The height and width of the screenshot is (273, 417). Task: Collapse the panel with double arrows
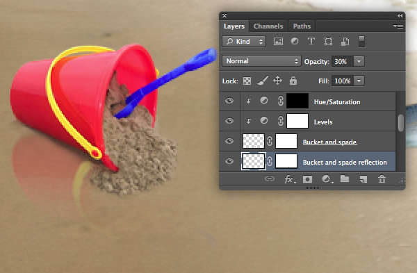pyautogui.click(x=400, y=16)
